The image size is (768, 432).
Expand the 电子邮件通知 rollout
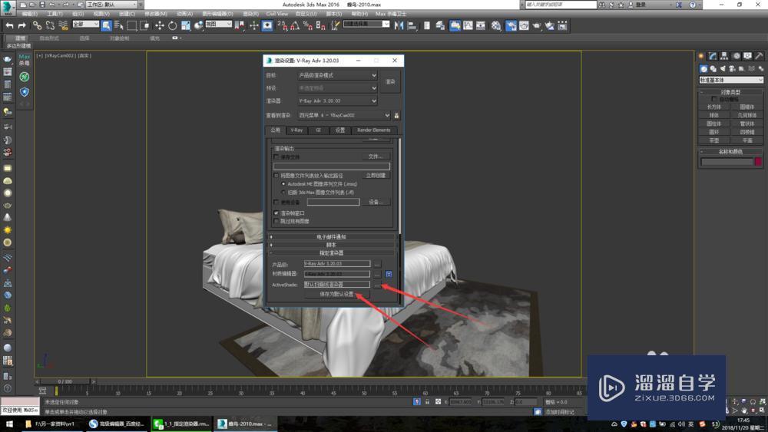[x=332, y=237]
